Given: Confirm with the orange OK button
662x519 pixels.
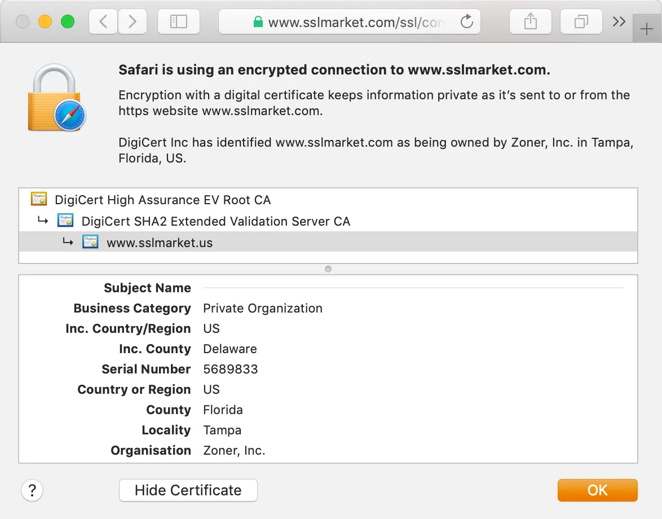Looking at the screenshot, I should 597,490.
